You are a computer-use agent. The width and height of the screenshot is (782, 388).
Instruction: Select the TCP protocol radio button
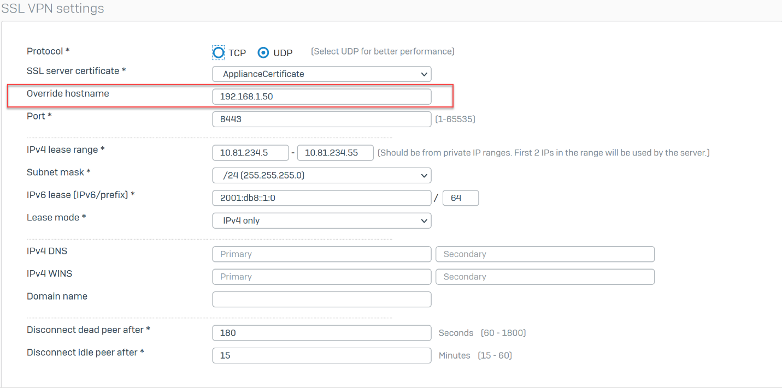coord(219,52)
